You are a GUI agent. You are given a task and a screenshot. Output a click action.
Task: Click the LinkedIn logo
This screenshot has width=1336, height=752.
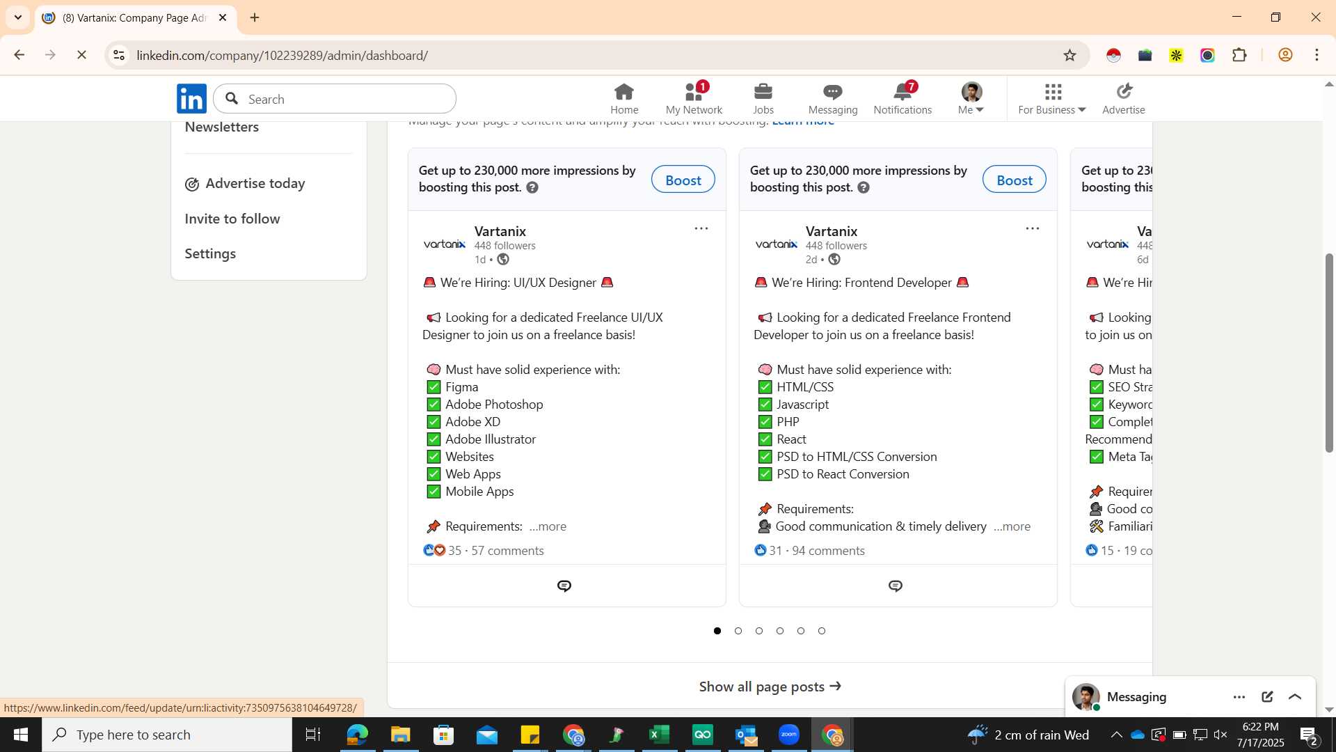tap(191, 99)
